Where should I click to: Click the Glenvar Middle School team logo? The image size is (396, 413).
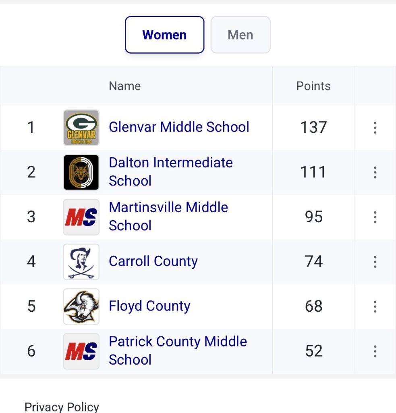click(x=81, y=127)
